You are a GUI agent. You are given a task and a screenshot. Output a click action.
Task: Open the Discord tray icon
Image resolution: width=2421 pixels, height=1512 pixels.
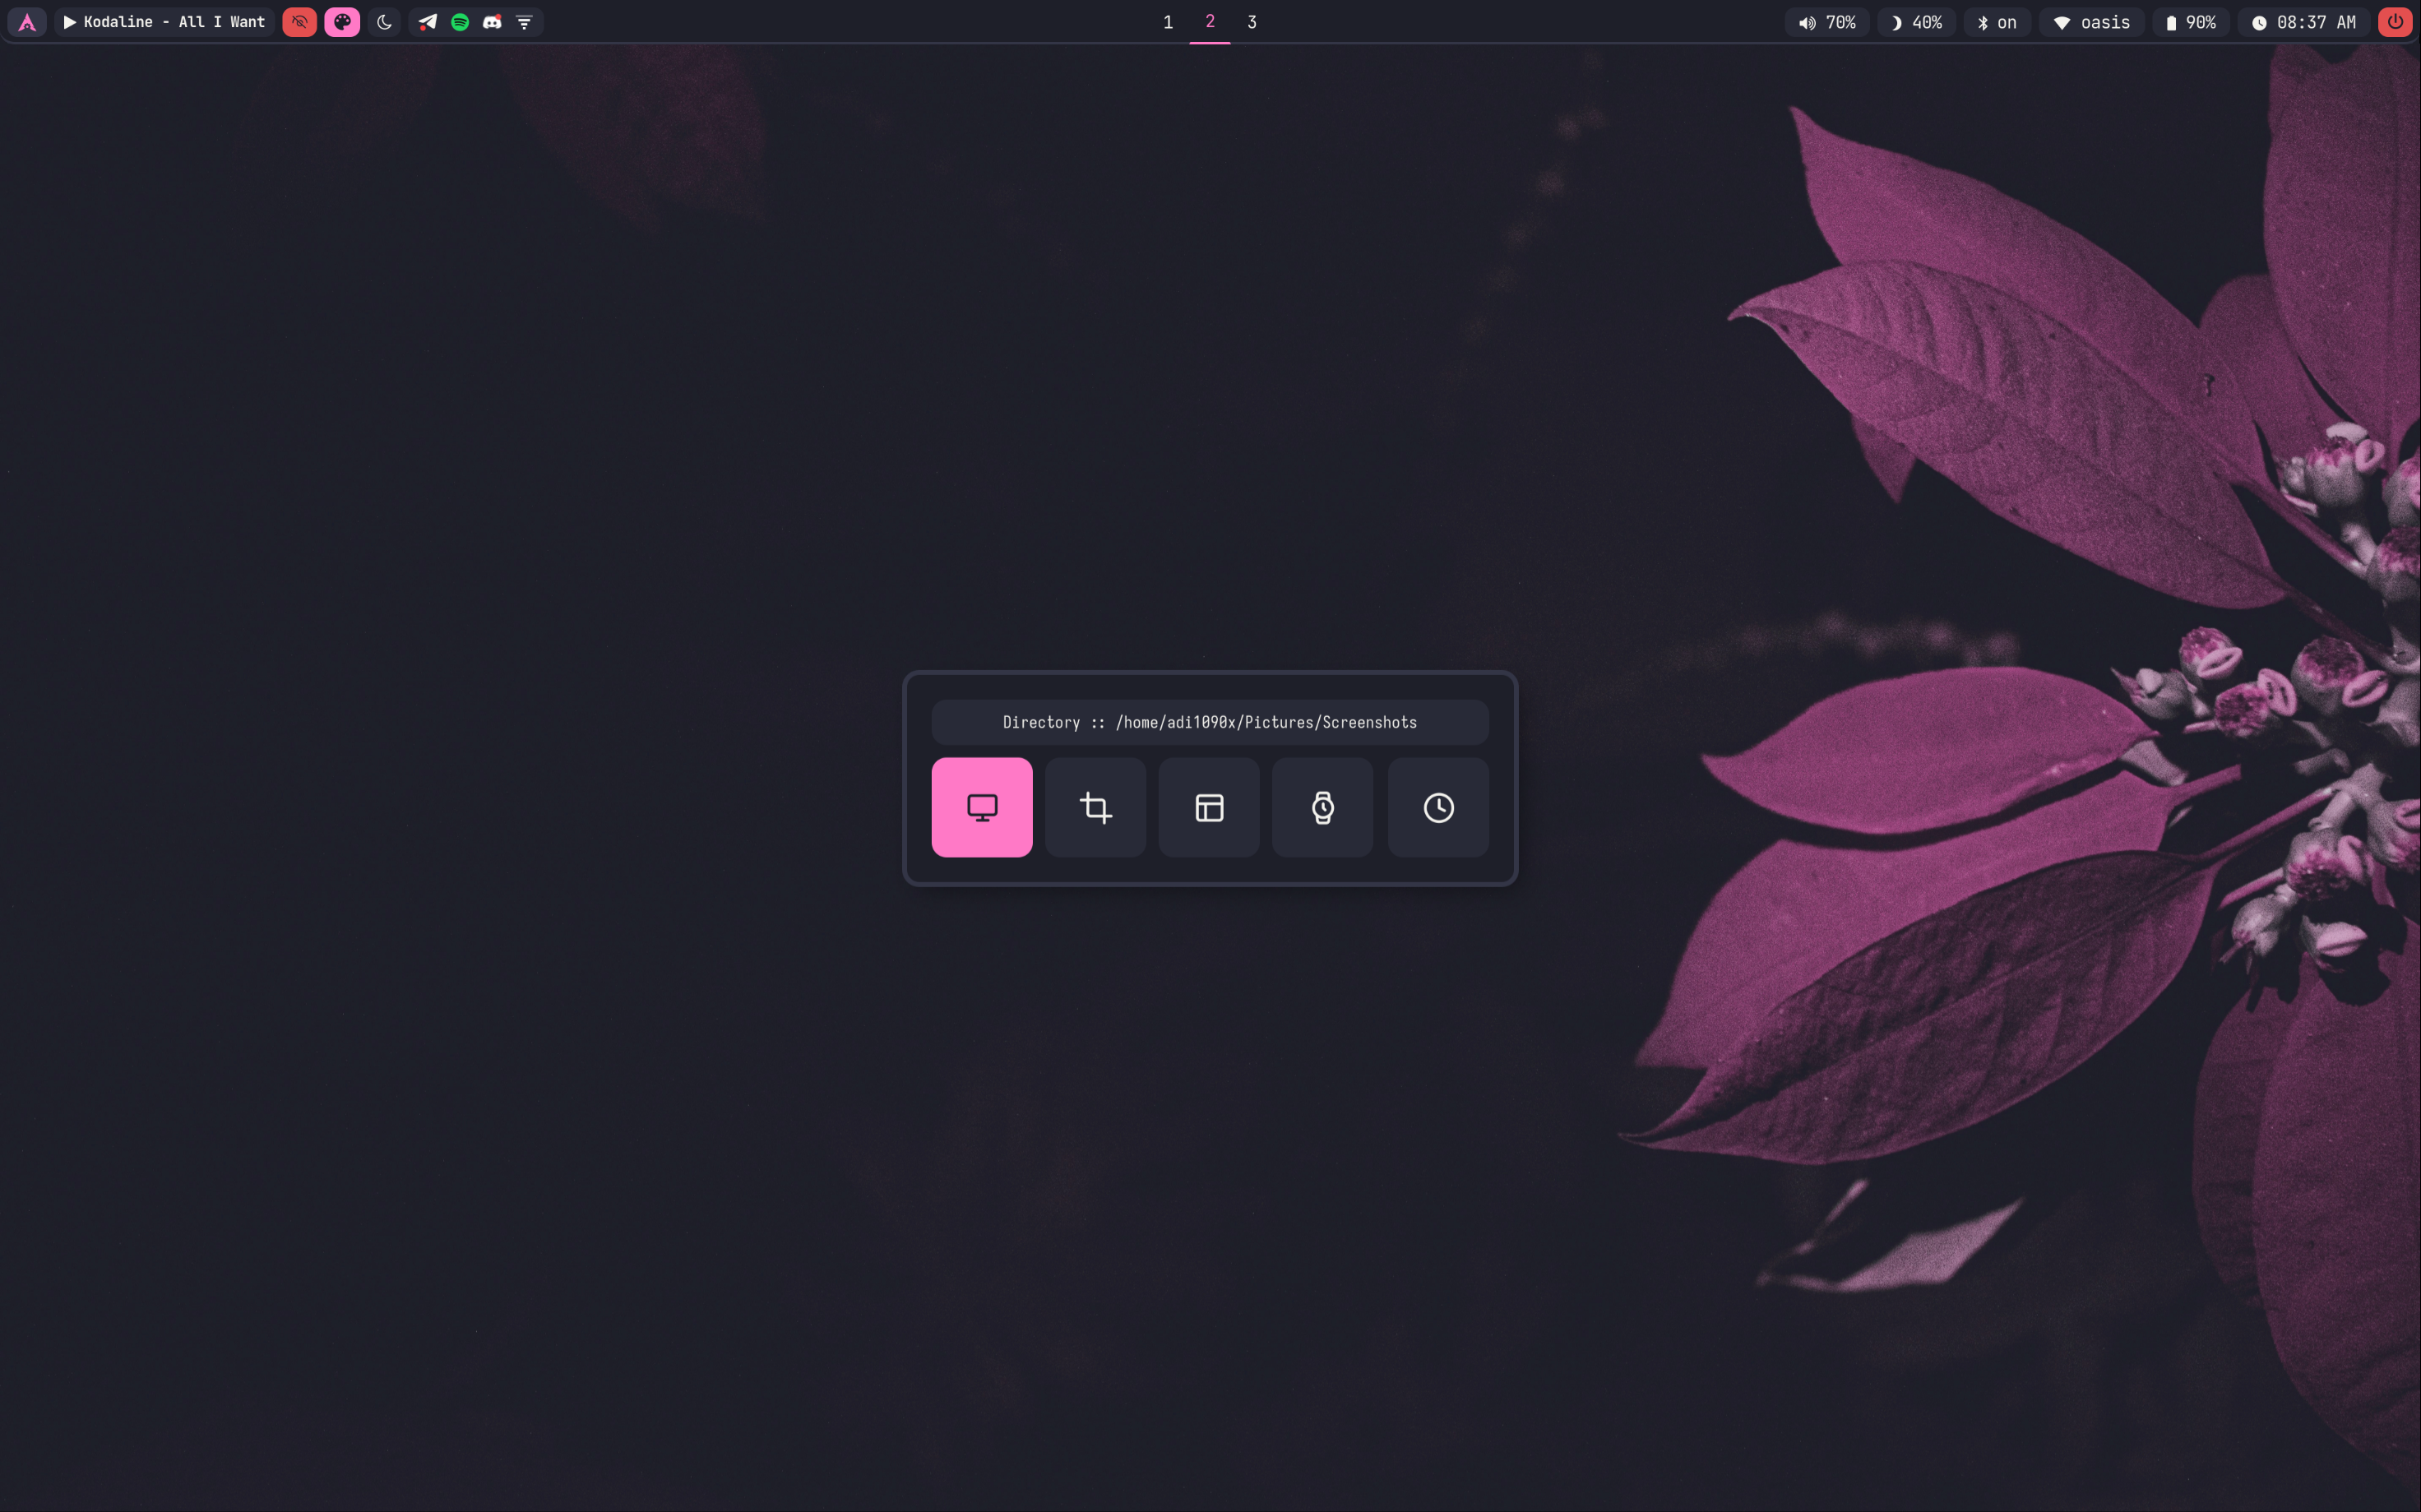tap(492, 22)
